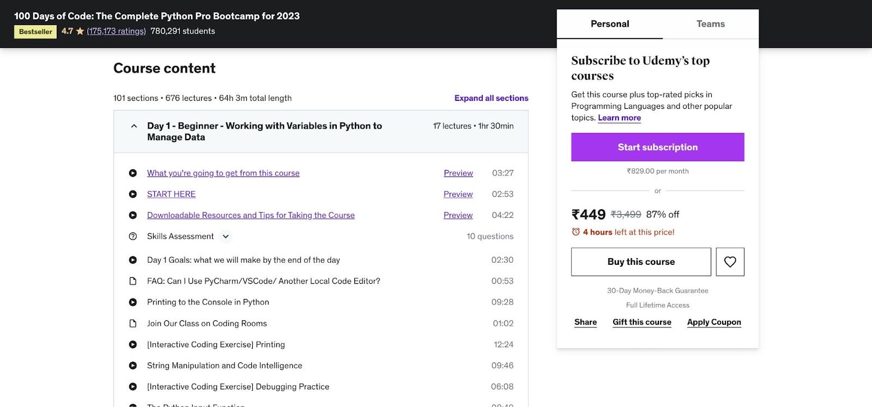Click the '10 questions' text

point(490,236)
